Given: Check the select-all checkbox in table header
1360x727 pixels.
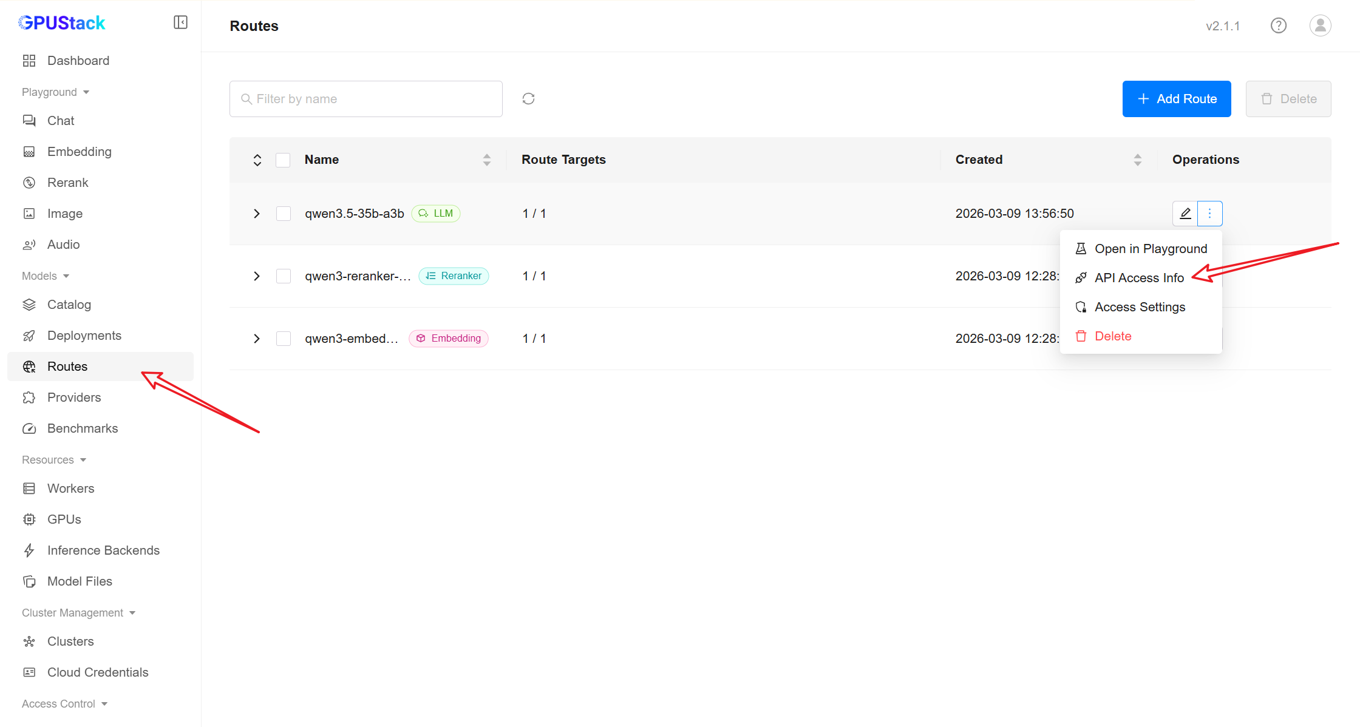Looking at the screenshot, I should tap(283, 160).
